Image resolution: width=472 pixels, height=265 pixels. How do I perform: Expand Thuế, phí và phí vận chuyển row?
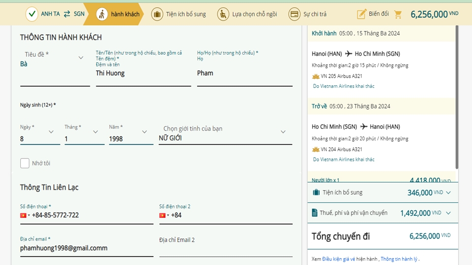448,213
